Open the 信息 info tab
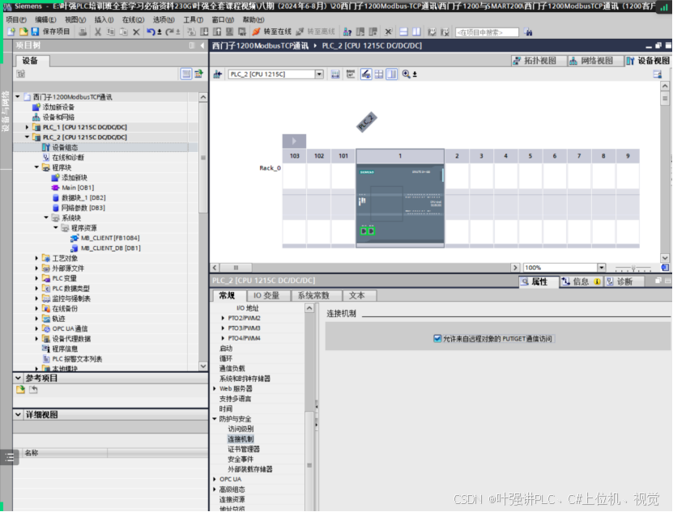The height and width of the screenshot is (512, 673). click(x=581, y=281)
